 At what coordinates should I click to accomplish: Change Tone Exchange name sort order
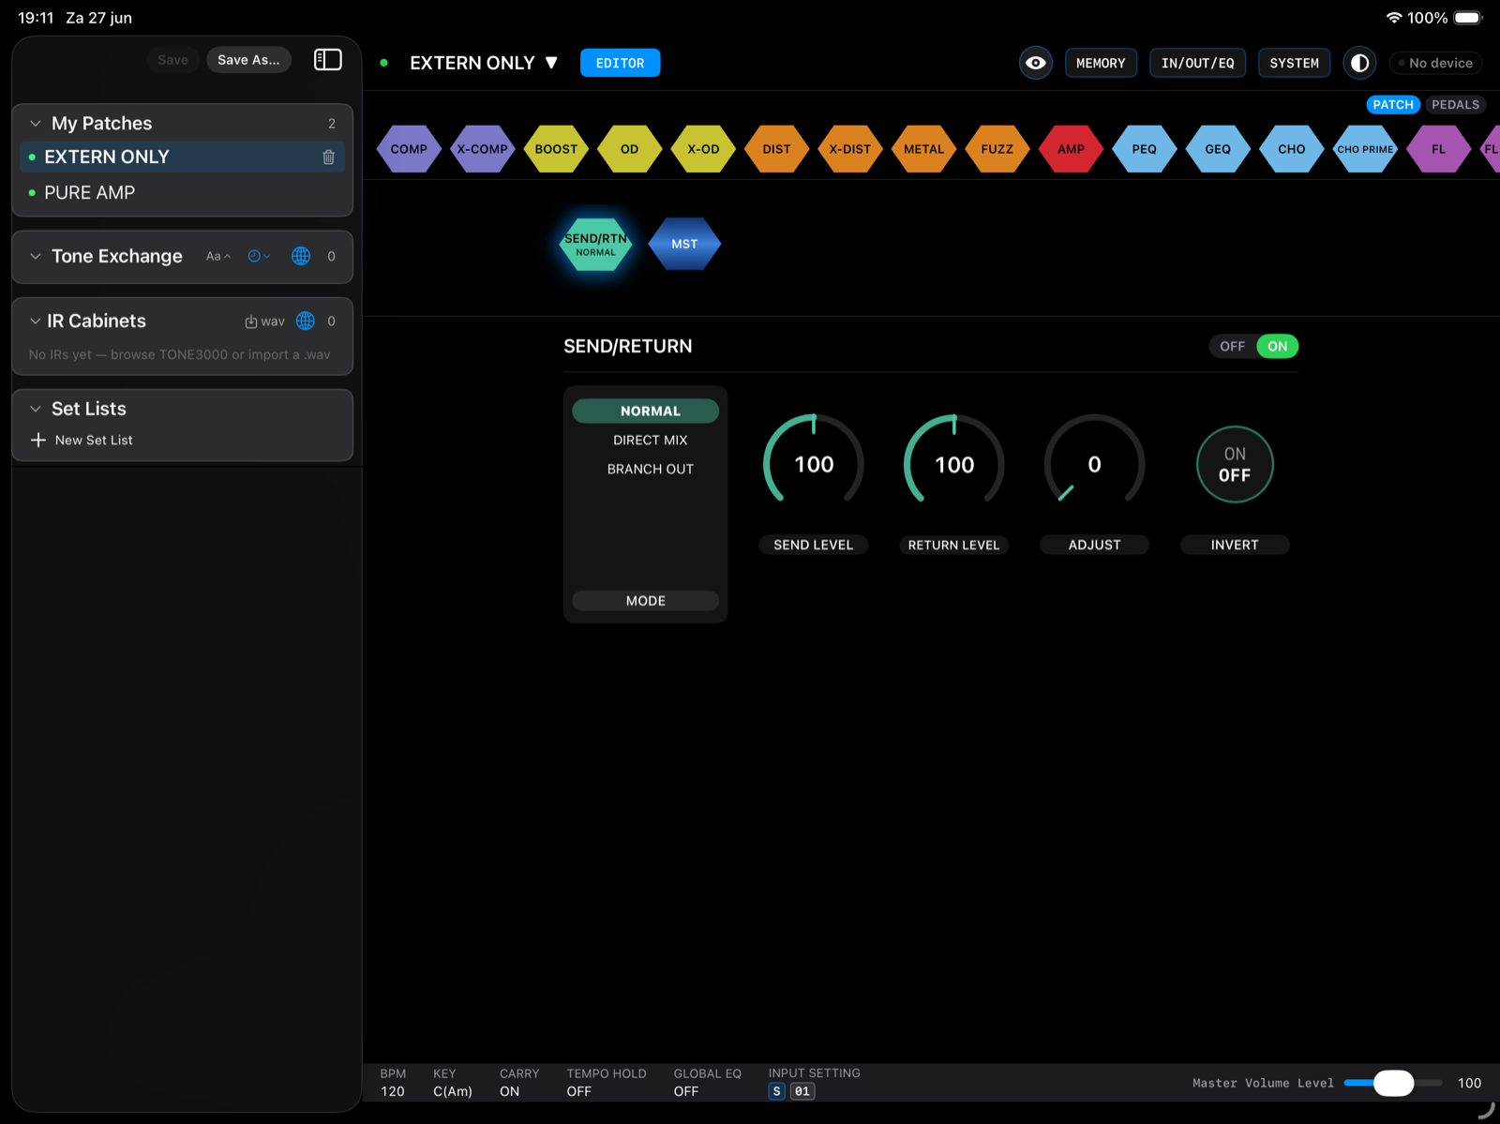point(218,256)
